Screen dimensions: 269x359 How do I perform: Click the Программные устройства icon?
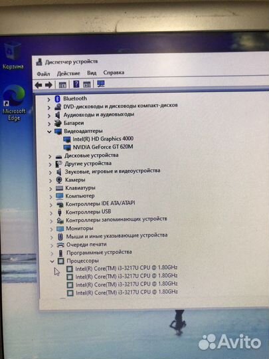coord(60,253)
